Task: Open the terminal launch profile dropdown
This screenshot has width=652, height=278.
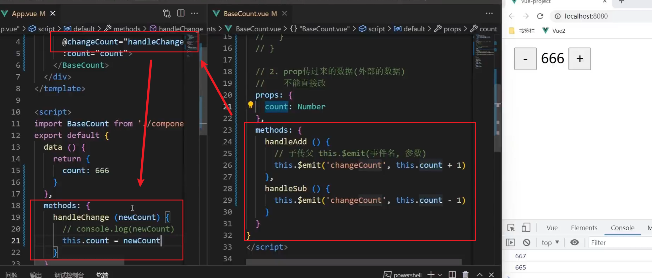Action: pos(440,275)
